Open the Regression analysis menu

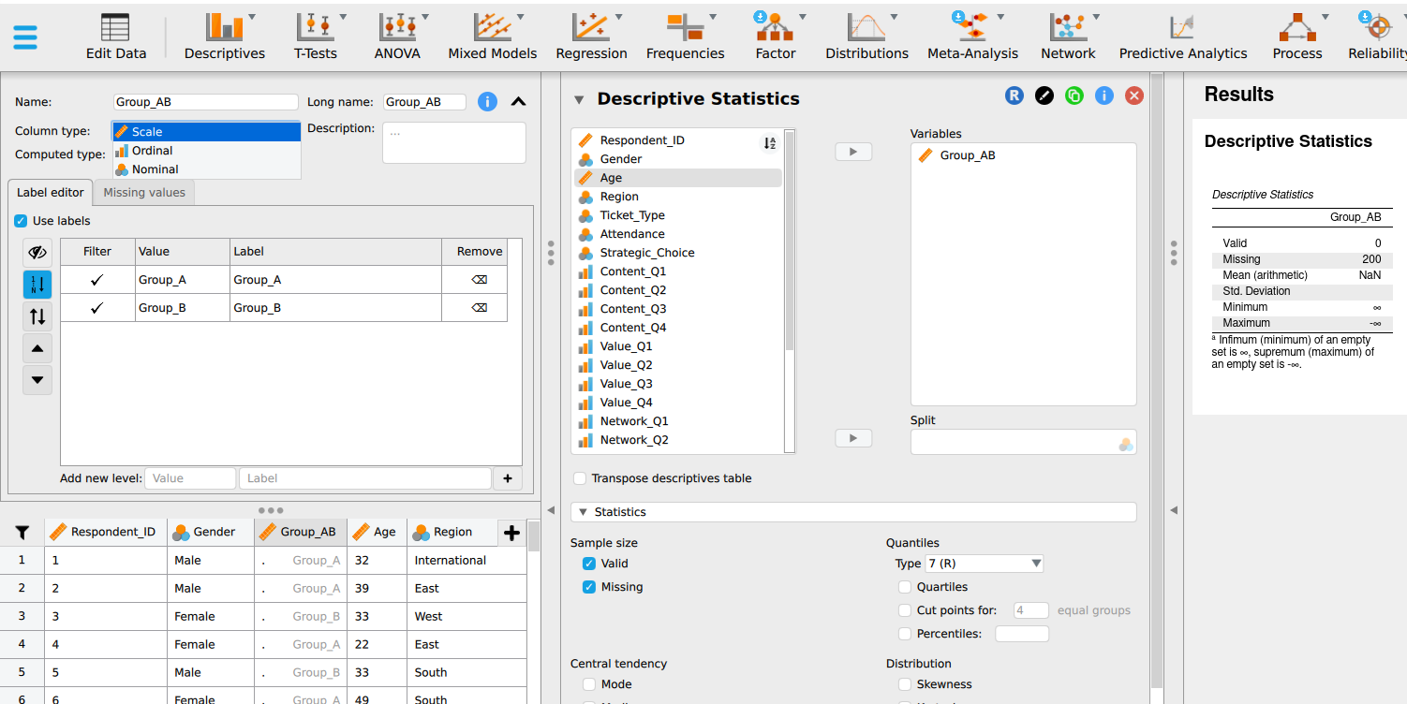tap(591, 37)
